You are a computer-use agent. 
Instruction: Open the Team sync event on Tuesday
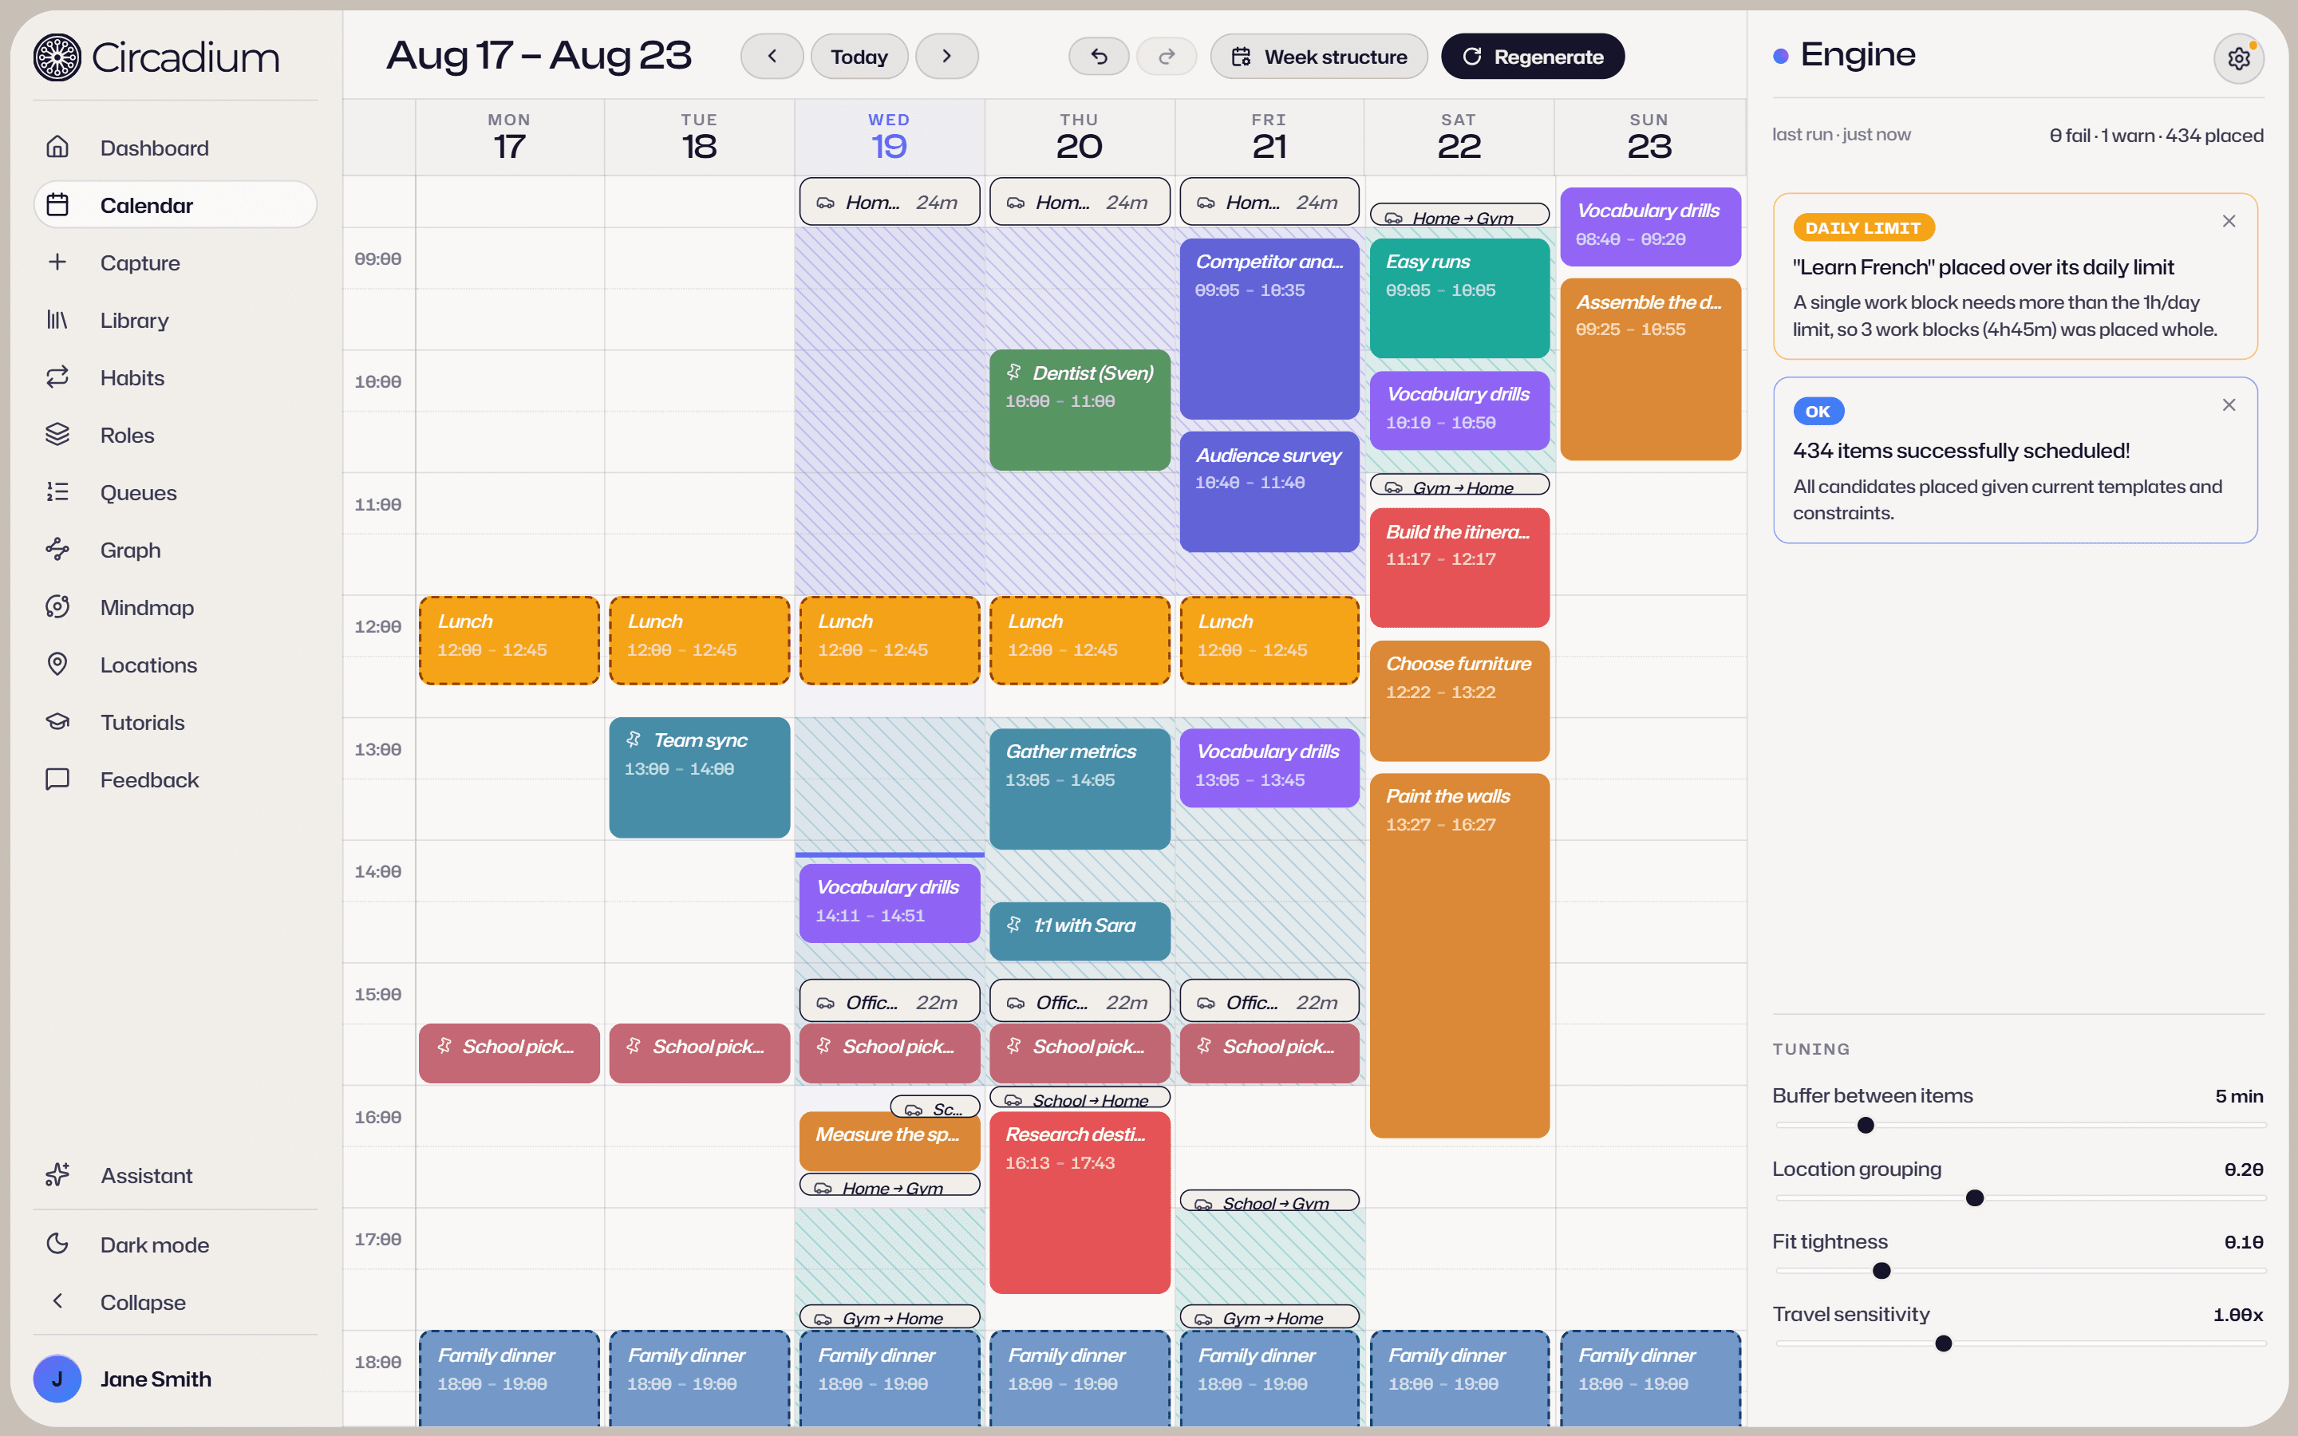tap(700, 778)
